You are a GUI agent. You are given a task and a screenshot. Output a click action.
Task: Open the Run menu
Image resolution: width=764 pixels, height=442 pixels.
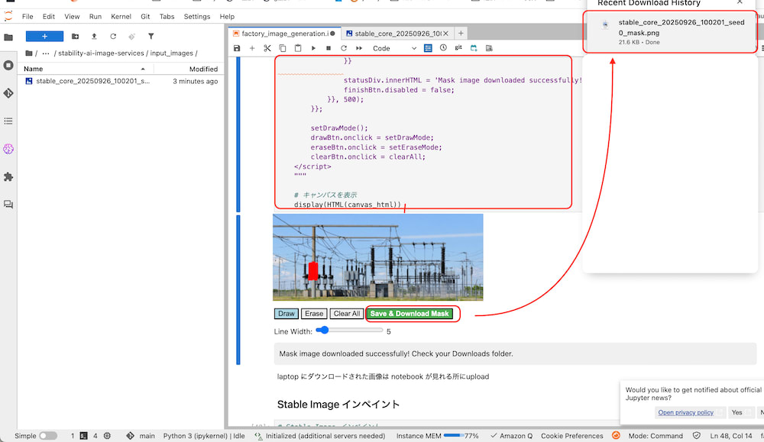[x=95, y=17]
